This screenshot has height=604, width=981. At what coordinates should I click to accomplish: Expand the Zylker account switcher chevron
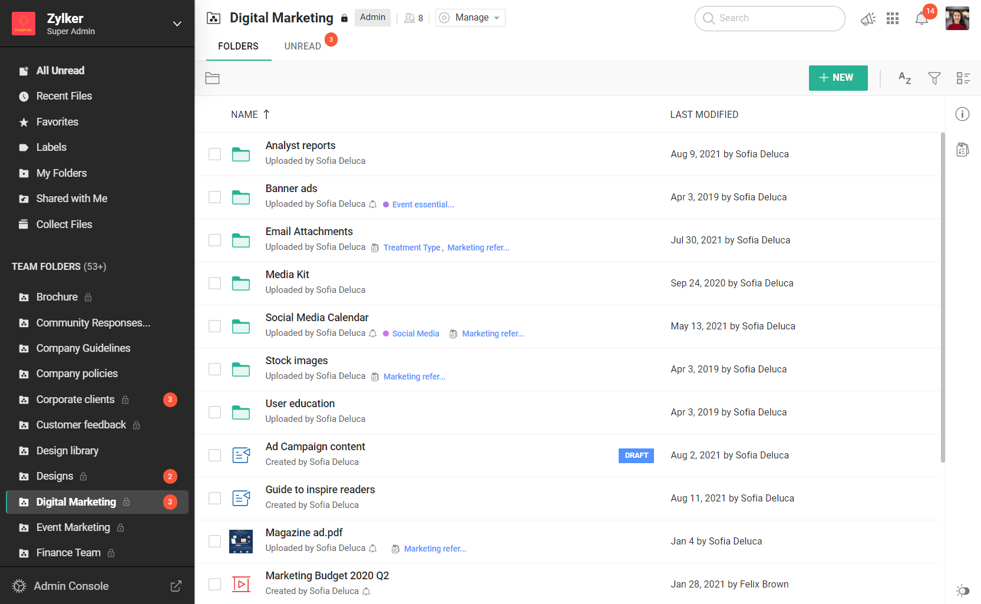[177, 24]
